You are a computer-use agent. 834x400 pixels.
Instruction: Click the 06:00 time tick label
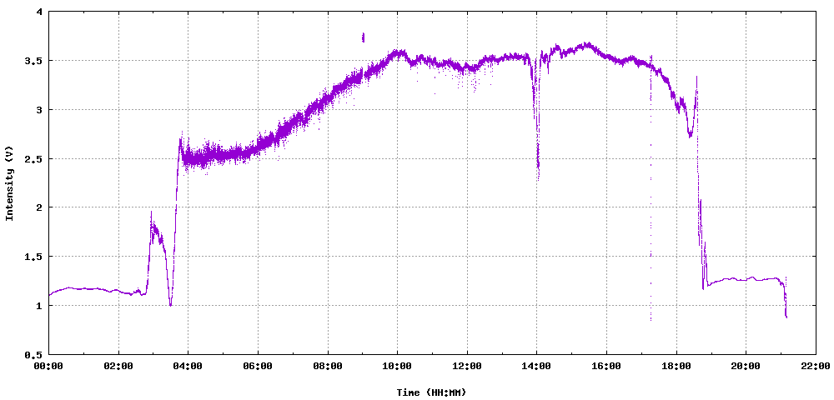(x=258, y=366)
